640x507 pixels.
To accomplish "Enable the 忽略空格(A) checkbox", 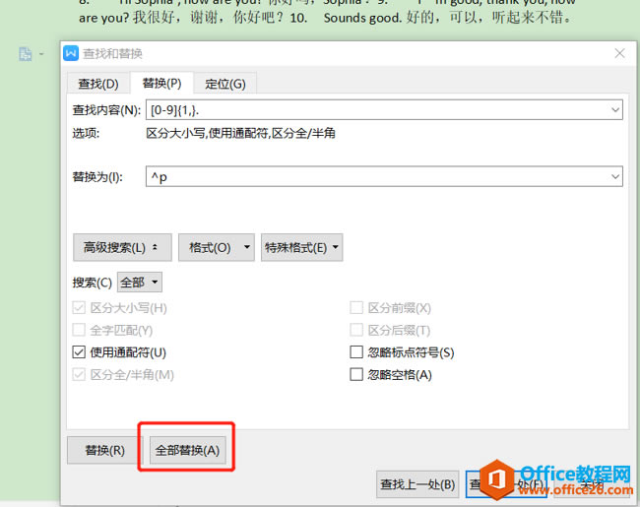I will click(x=356, y=375).
